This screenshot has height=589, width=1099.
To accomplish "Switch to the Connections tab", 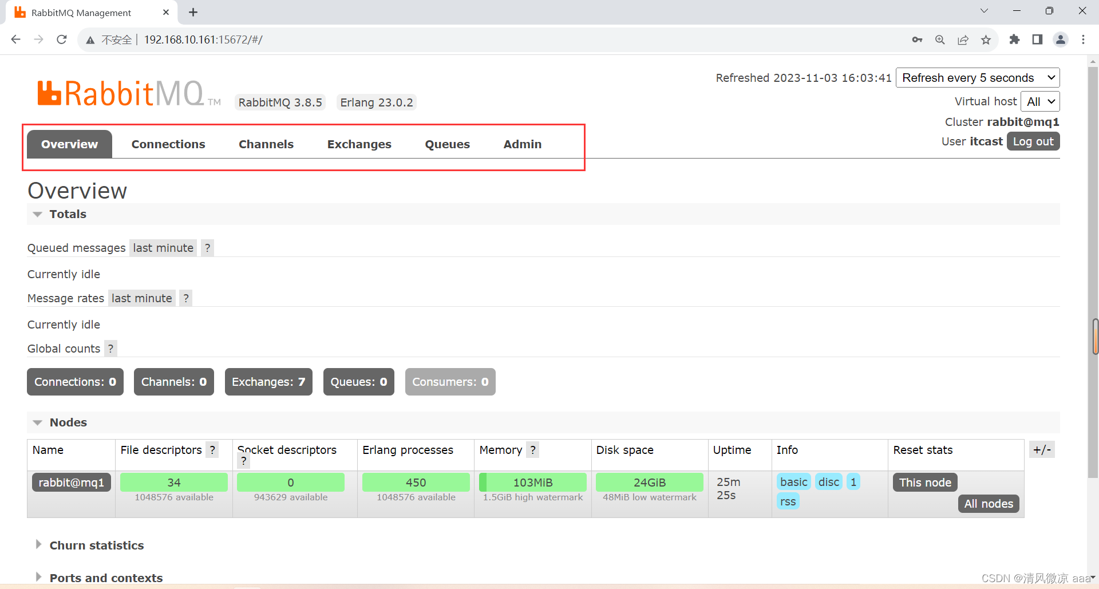I will click(x=168, y=144).
